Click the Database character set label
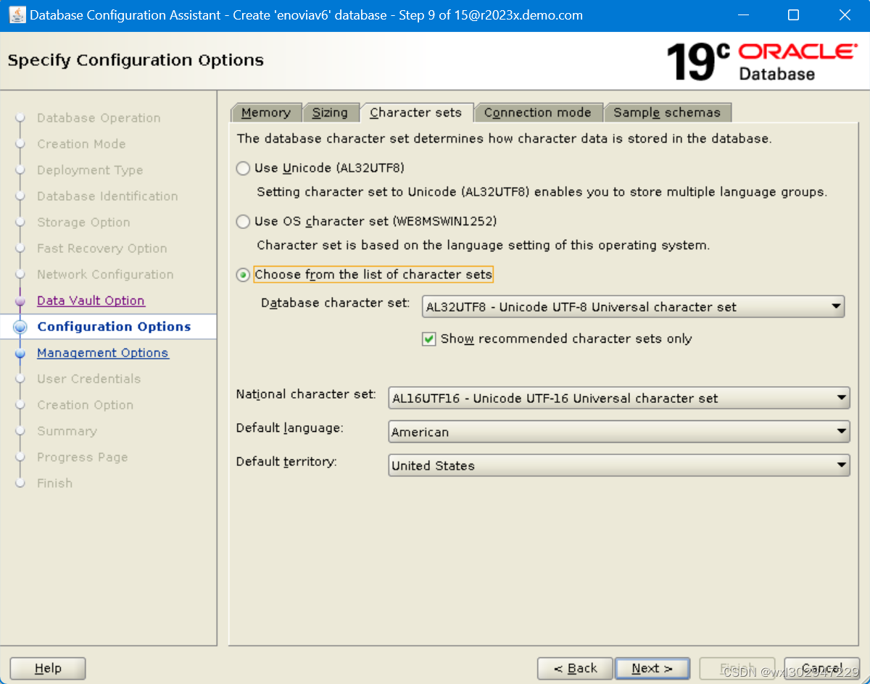Screen dimensions: 870x684 (336, 303)
